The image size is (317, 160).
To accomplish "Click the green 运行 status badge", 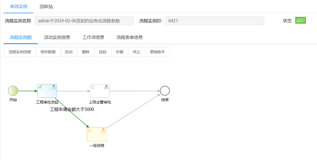I will [300, 20].
